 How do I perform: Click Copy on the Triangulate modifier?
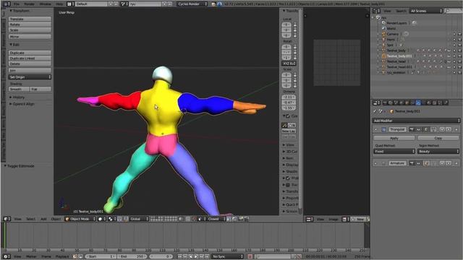[x=438, y=138]
